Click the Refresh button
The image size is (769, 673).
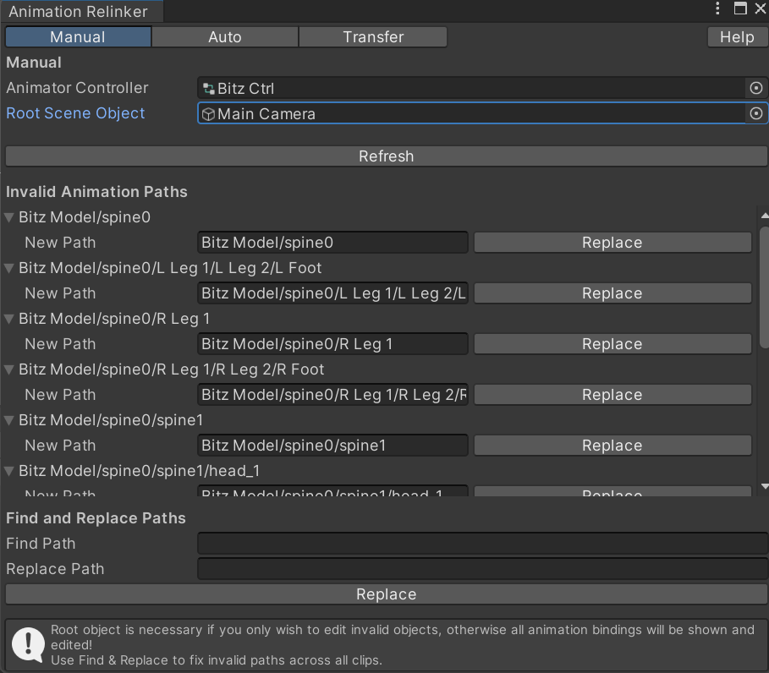tap(386, 156)
